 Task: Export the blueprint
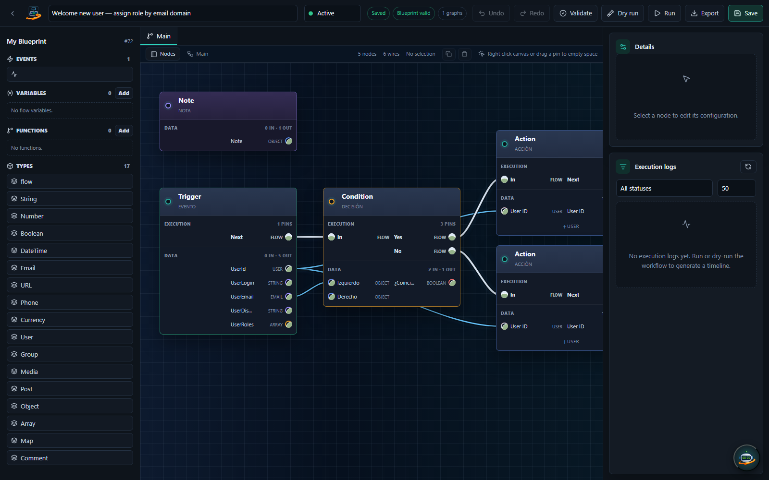pyautogui.click(x=705, y=13)
